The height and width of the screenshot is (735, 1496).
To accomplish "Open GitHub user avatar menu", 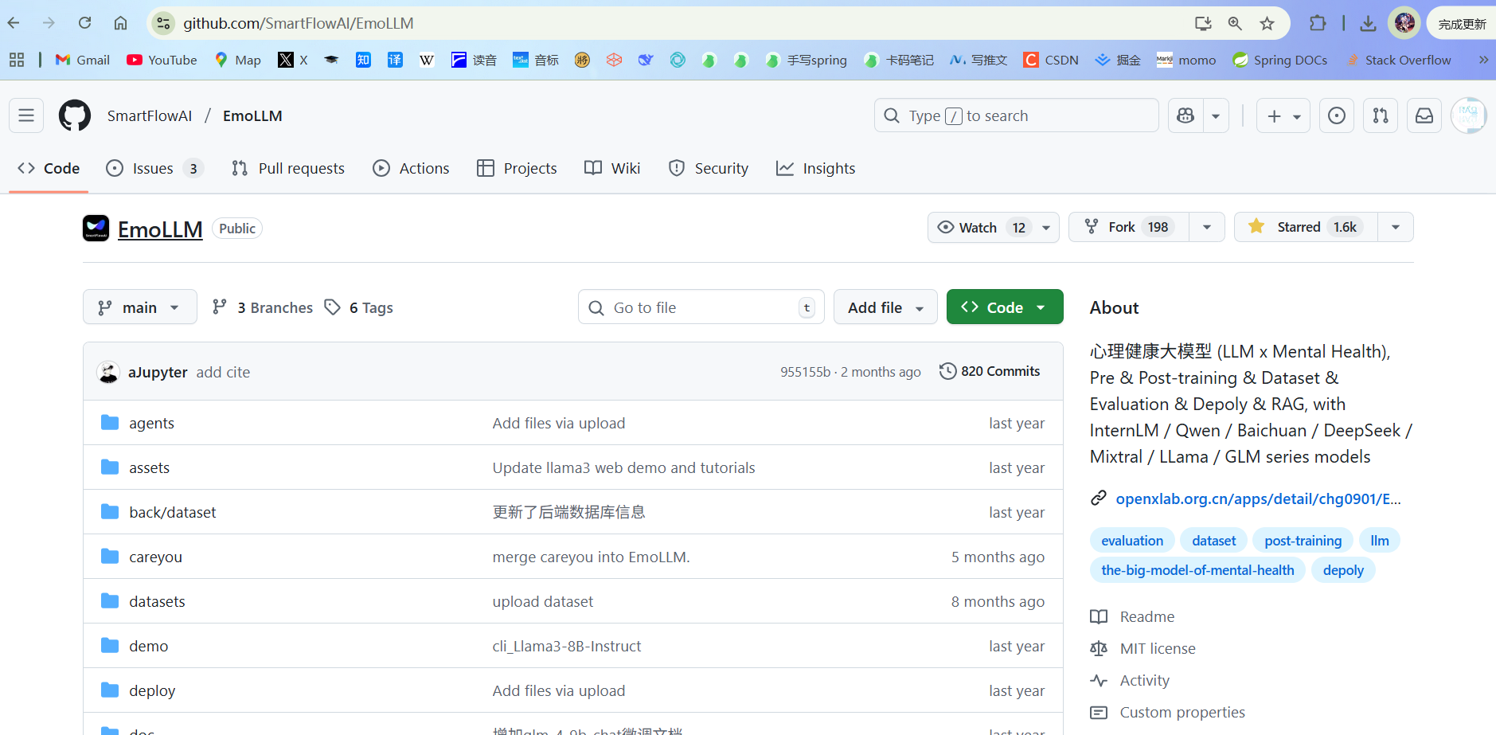I will 1468,115.
